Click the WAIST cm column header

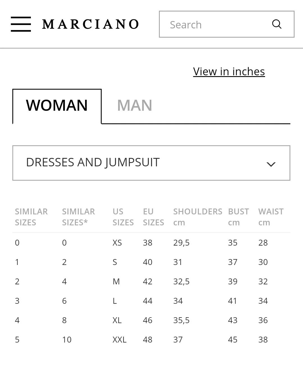pyautogui.click(x=271, y=217)
